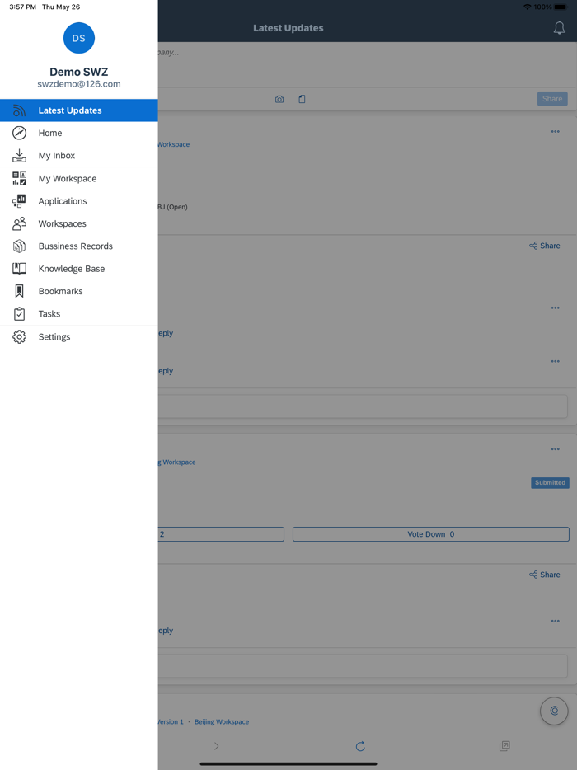Screen dimensions: 577x770
Task: Click the attach document icon
Action: 302,99
